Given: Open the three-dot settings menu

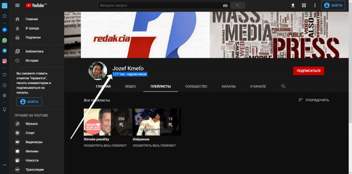Looking at the screenshot, I should click(x=315, y=5).
